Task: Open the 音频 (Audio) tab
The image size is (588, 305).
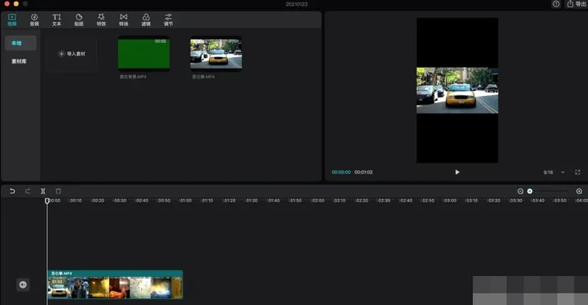Action: tap(34, 20)
